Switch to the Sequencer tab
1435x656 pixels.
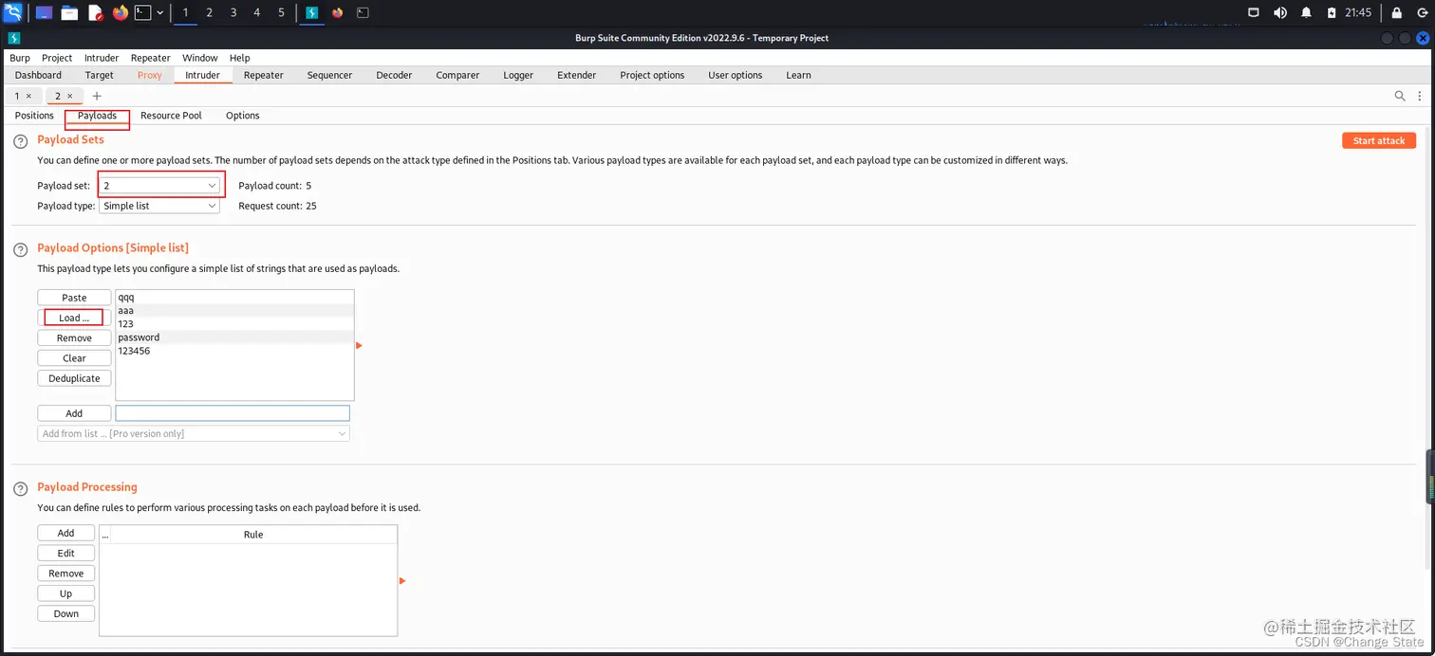[330, 75]
